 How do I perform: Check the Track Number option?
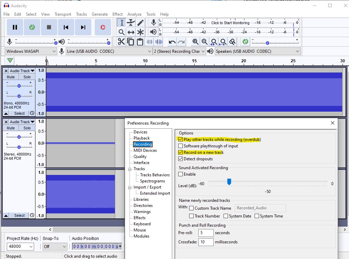[191, 216]
